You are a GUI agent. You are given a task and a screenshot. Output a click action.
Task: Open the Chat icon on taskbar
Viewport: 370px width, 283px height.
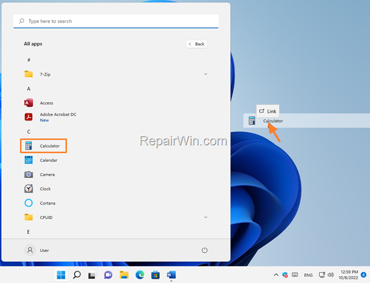(x=108, y=275)
